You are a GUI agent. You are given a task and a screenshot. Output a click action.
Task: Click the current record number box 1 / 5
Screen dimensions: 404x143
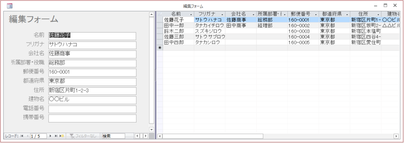click(38, 136)
